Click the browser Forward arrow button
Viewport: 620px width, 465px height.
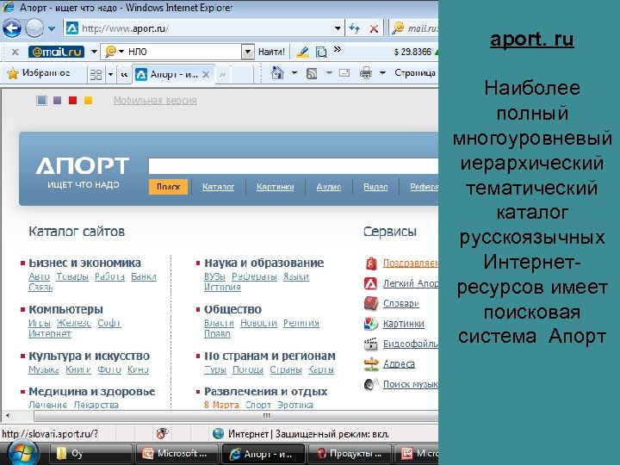tap(34, 28)
